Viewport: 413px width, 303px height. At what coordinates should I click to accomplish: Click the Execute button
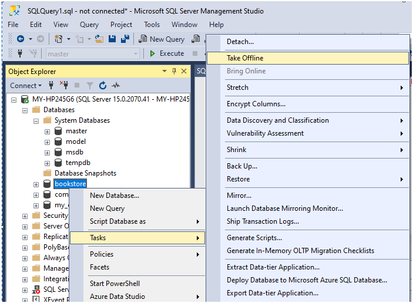[167, 53]
